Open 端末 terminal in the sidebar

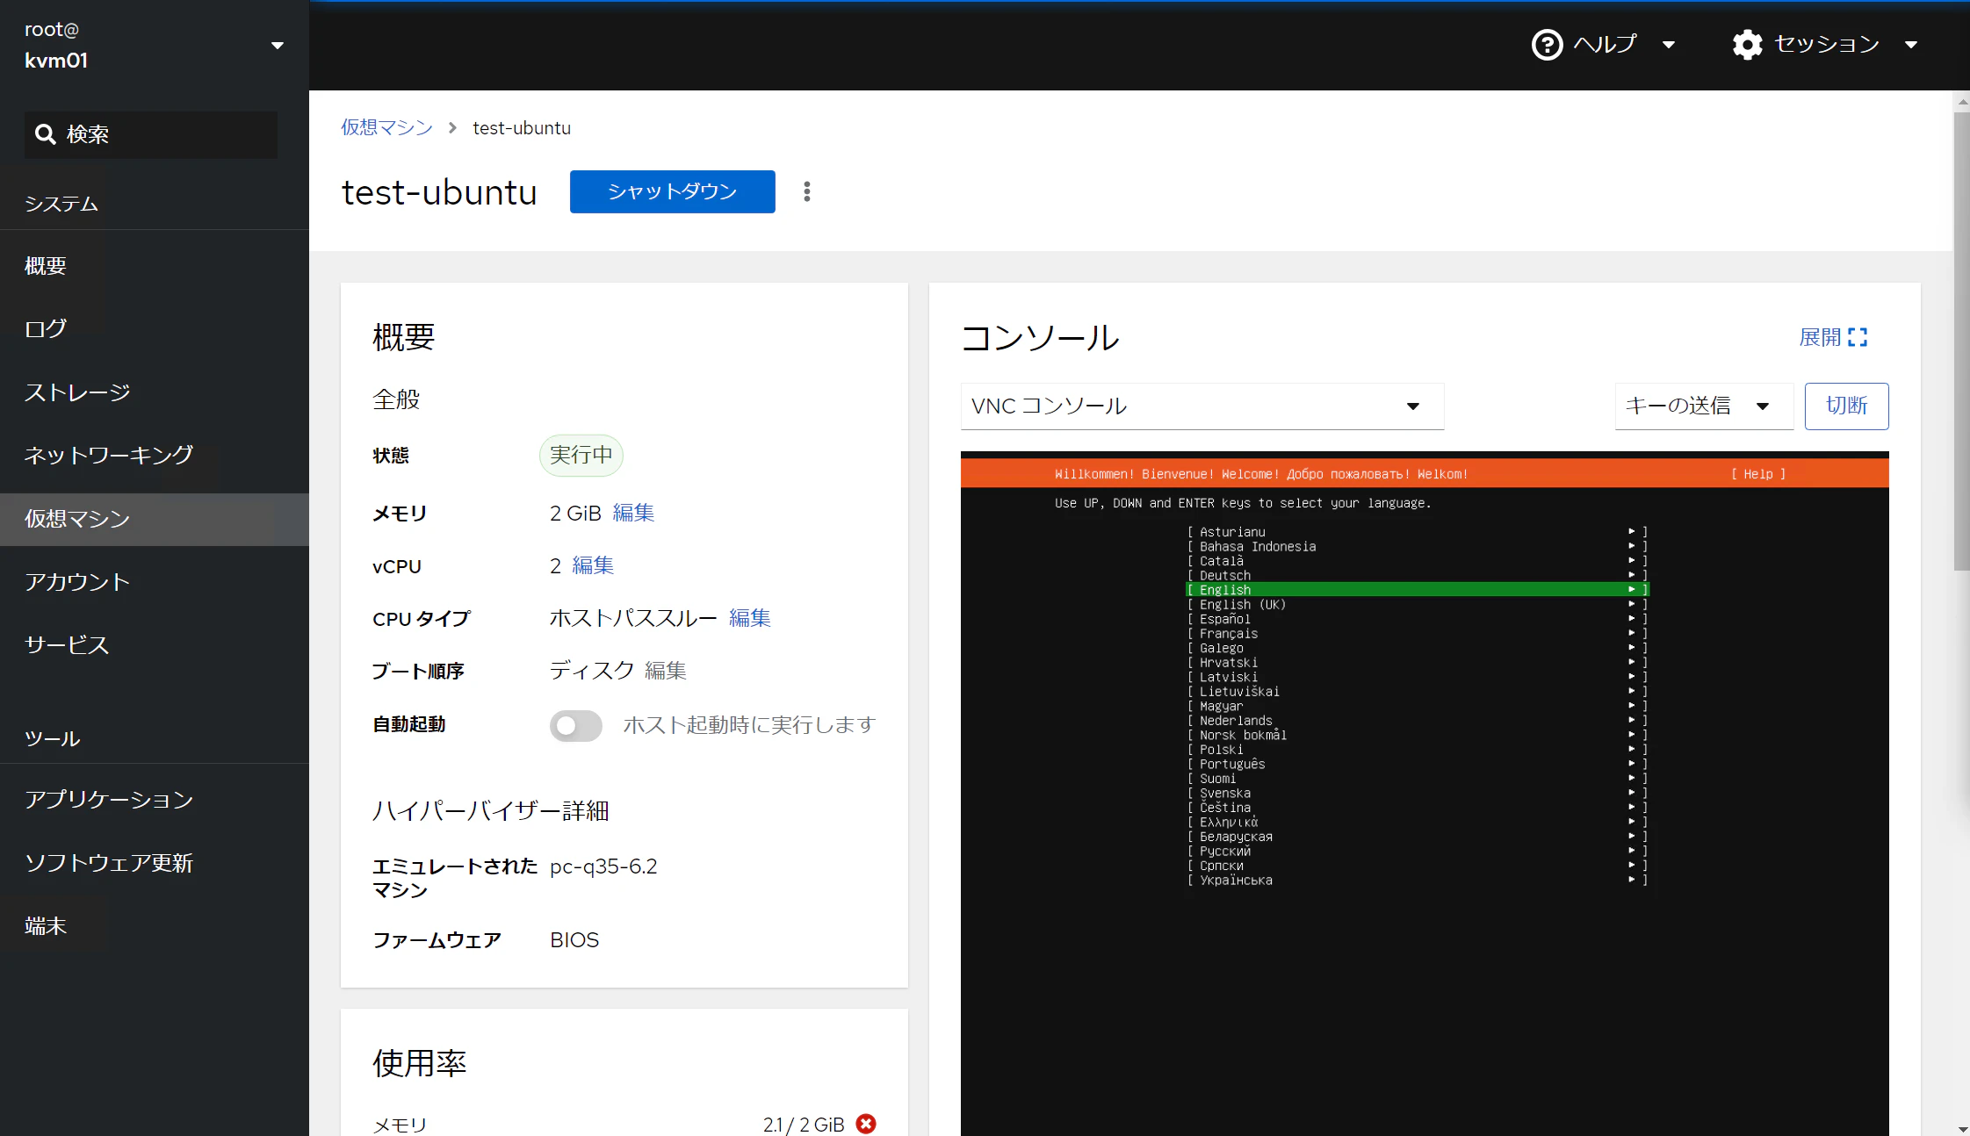pyautogui.click(x=46, y=925)
